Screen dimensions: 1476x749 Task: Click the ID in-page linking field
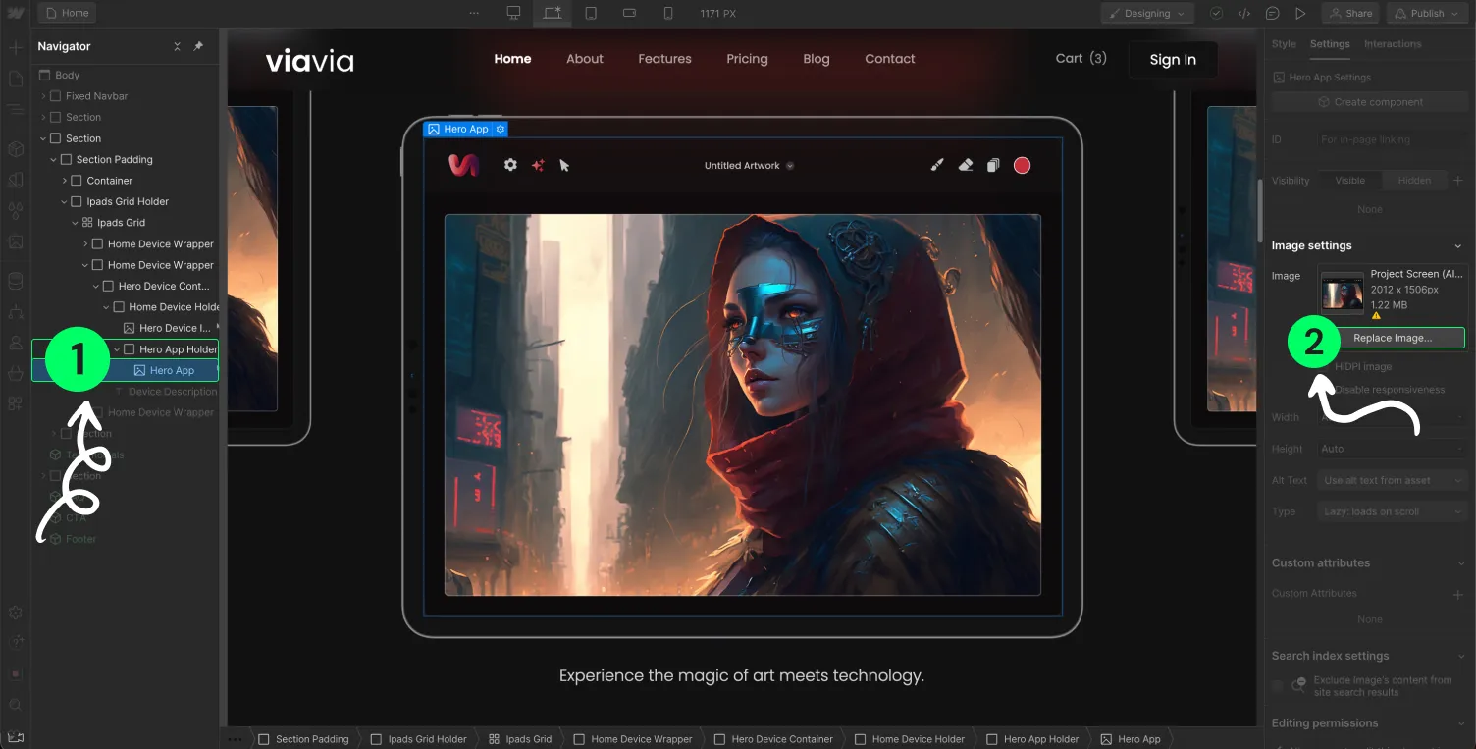pos(1393,139)
